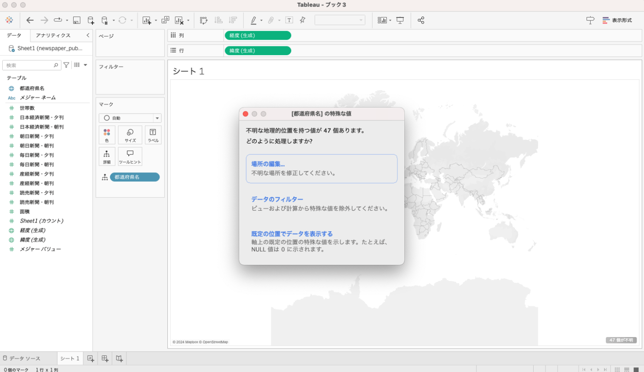This screenshot has width=644, height=372.
Task: Click the share workbook icon
Action: tap(421, 20)
